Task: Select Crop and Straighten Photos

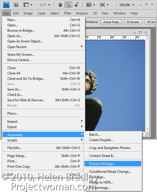Action: click(113, 148)
